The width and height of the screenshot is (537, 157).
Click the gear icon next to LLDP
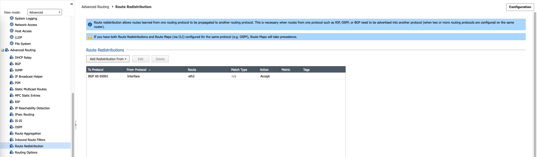pyautogui.click(x=12, y=37)
